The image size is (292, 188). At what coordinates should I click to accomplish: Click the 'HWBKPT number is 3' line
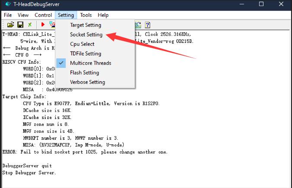pyautogui.click(x=71, y=138)
